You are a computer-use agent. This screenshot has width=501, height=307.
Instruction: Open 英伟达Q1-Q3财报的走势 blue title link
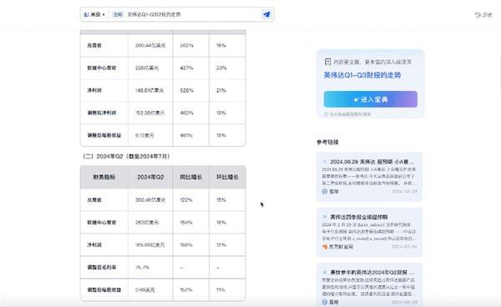[362, 75]
